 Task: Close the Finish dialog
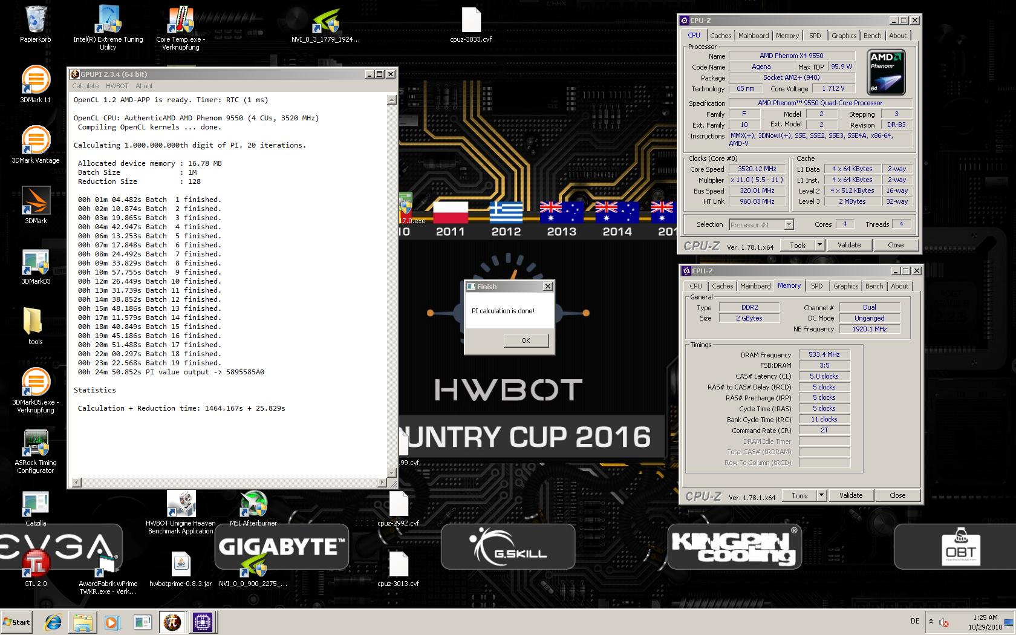(x=547, y=286)
